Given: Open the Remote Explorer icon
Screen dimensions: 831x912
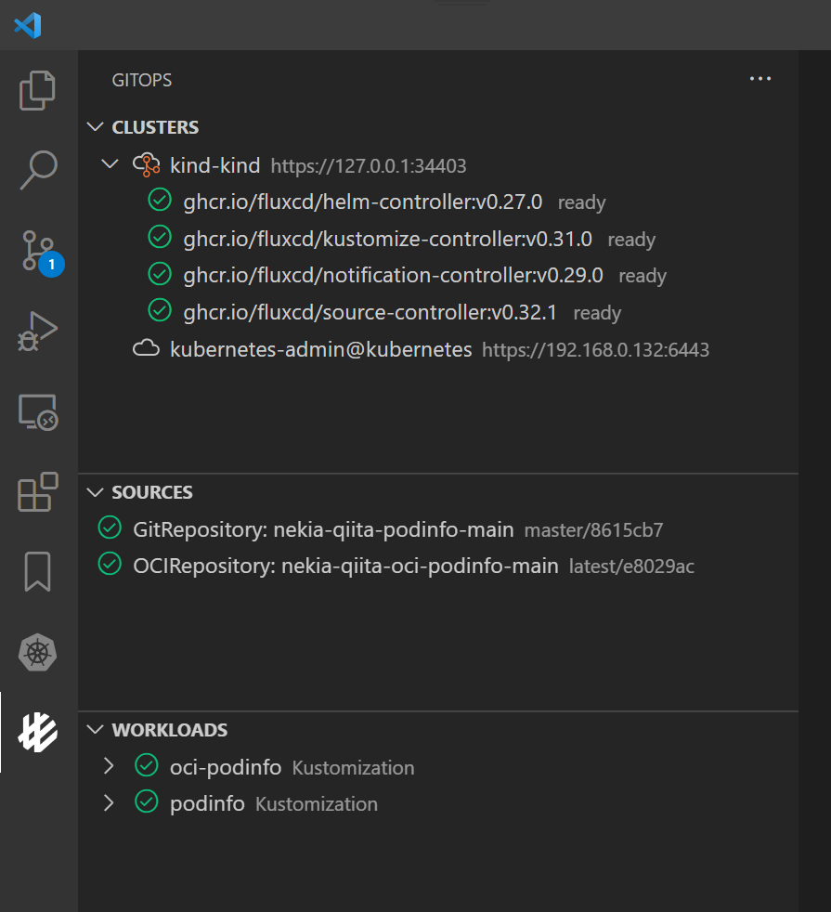Looking at the screenshot, I should [38, 411].
